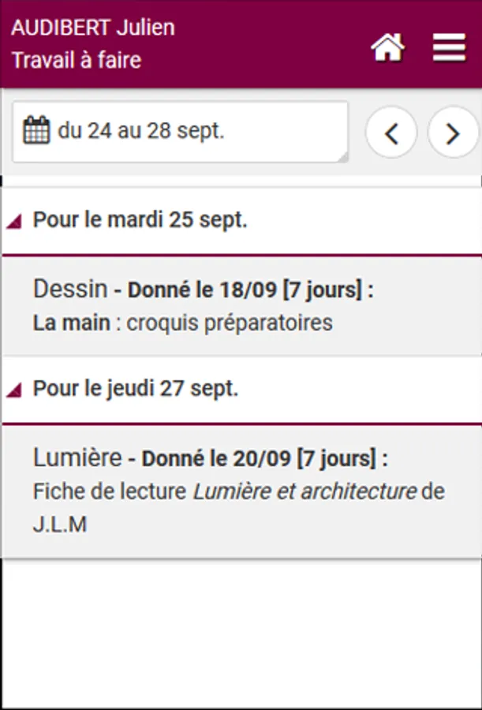Click 'Donné le 18/09 [7 jours]' label
This screenshot has width=482, height=710.
[248, 290]
